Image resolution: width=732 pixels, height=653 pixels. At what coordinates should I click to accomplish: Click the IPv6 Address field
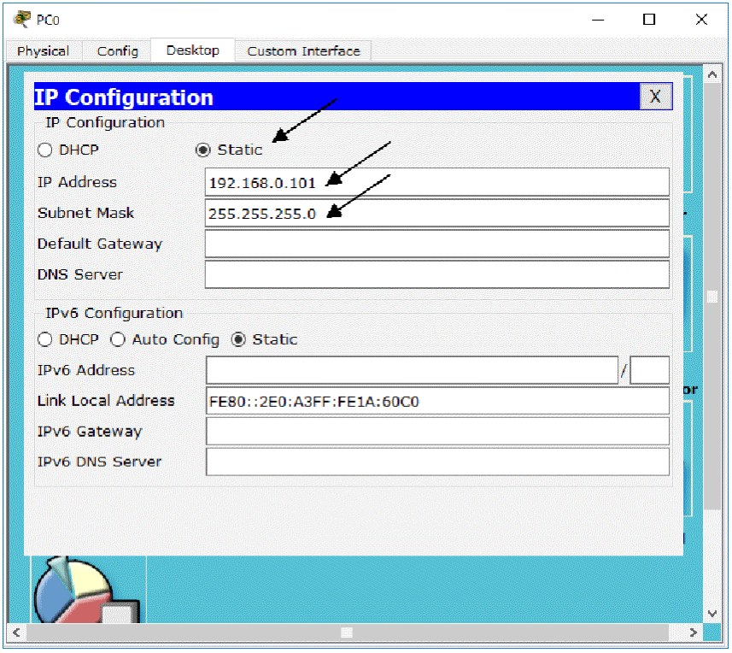point(411,370)
